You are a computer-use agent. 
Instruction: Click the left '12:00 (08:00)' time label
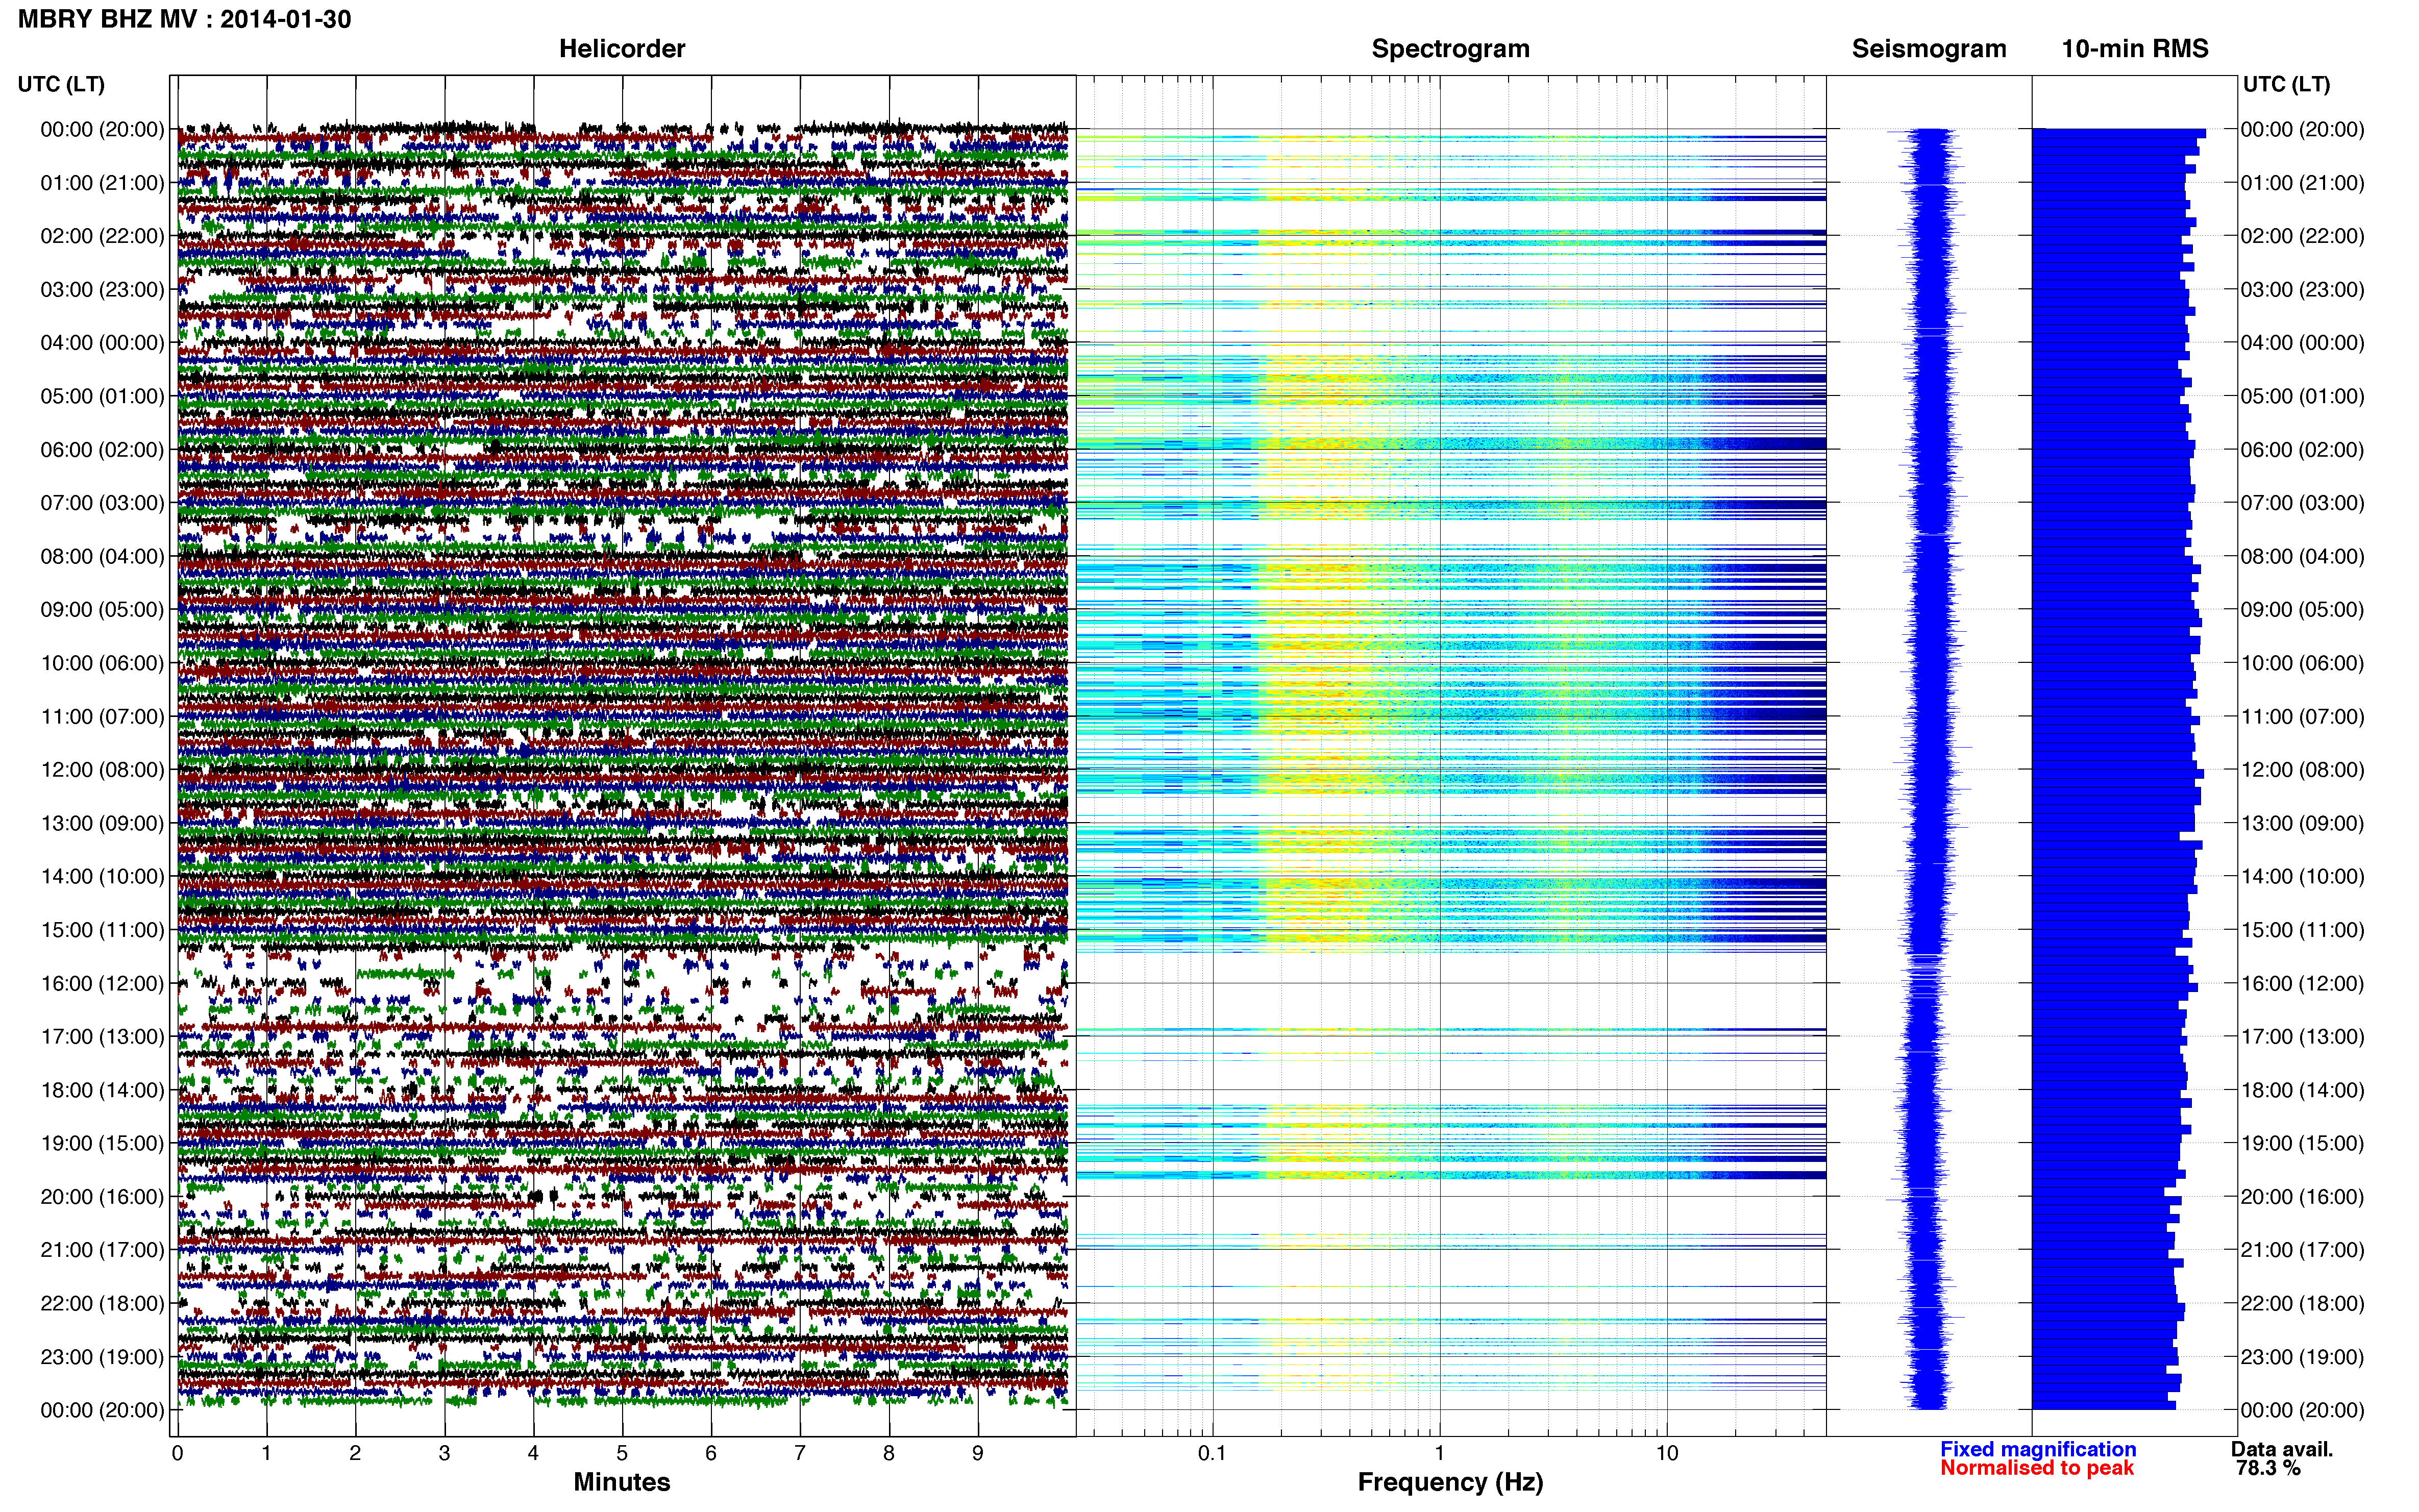(102, 770)
